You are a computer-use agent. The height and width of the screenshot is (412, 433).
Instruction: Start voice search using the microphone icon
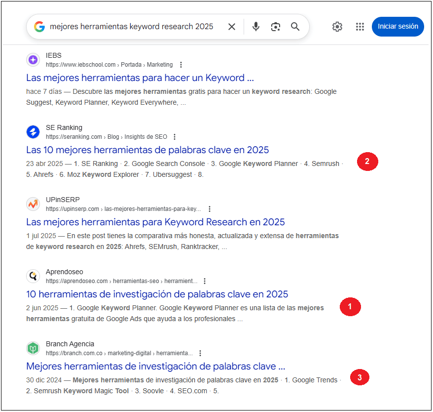[x=255, y=27]
